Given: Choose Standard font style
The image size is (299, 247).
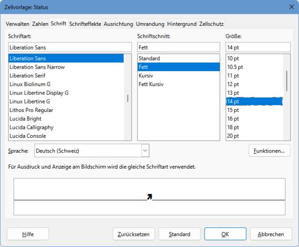Looking at the screenshot, I should 178,58.
